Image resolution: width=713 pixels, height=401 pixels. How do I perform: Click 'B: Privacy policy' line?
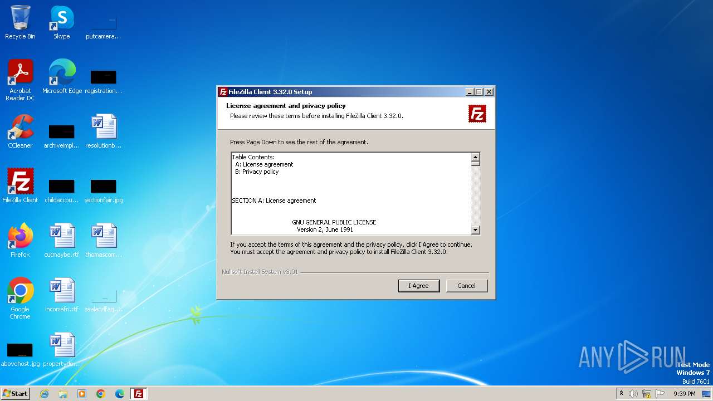coord(257,172)
